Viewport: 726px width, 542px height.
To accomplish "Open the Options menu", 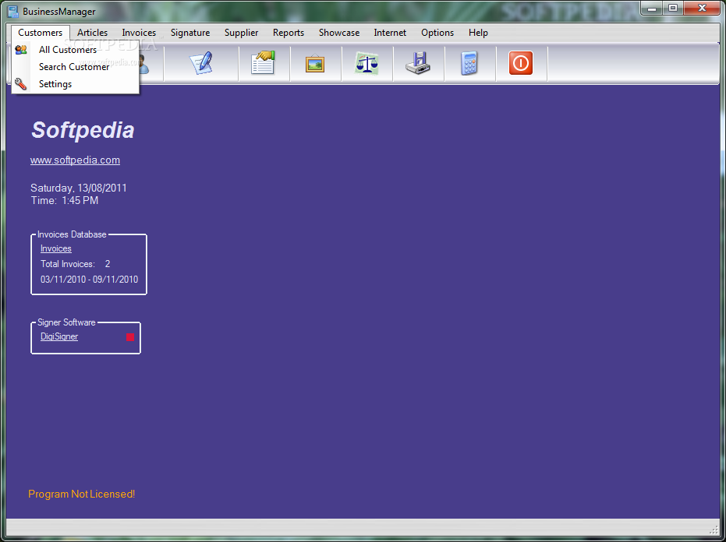I will coord(437,33).
